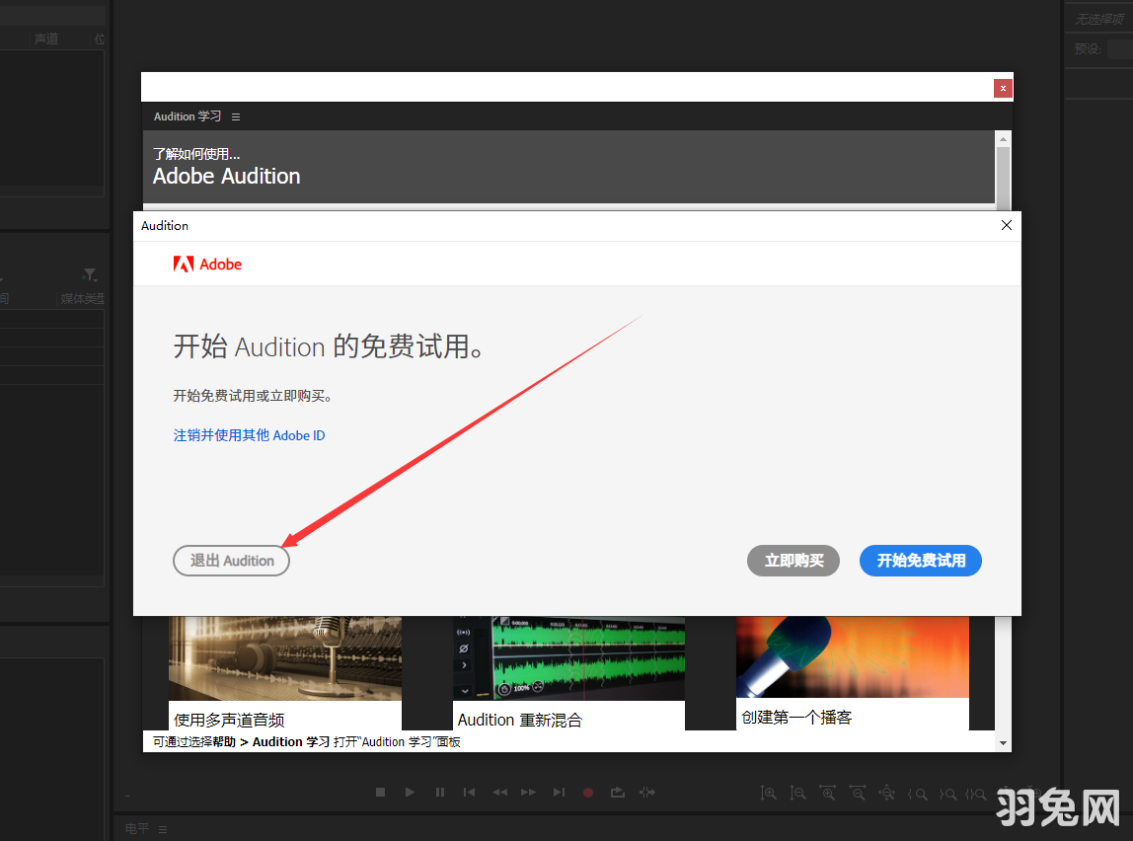Click 开始免费试用 to begin the trial
The height and width of the screenshot is (841, 1133).
tap(920, 560)
